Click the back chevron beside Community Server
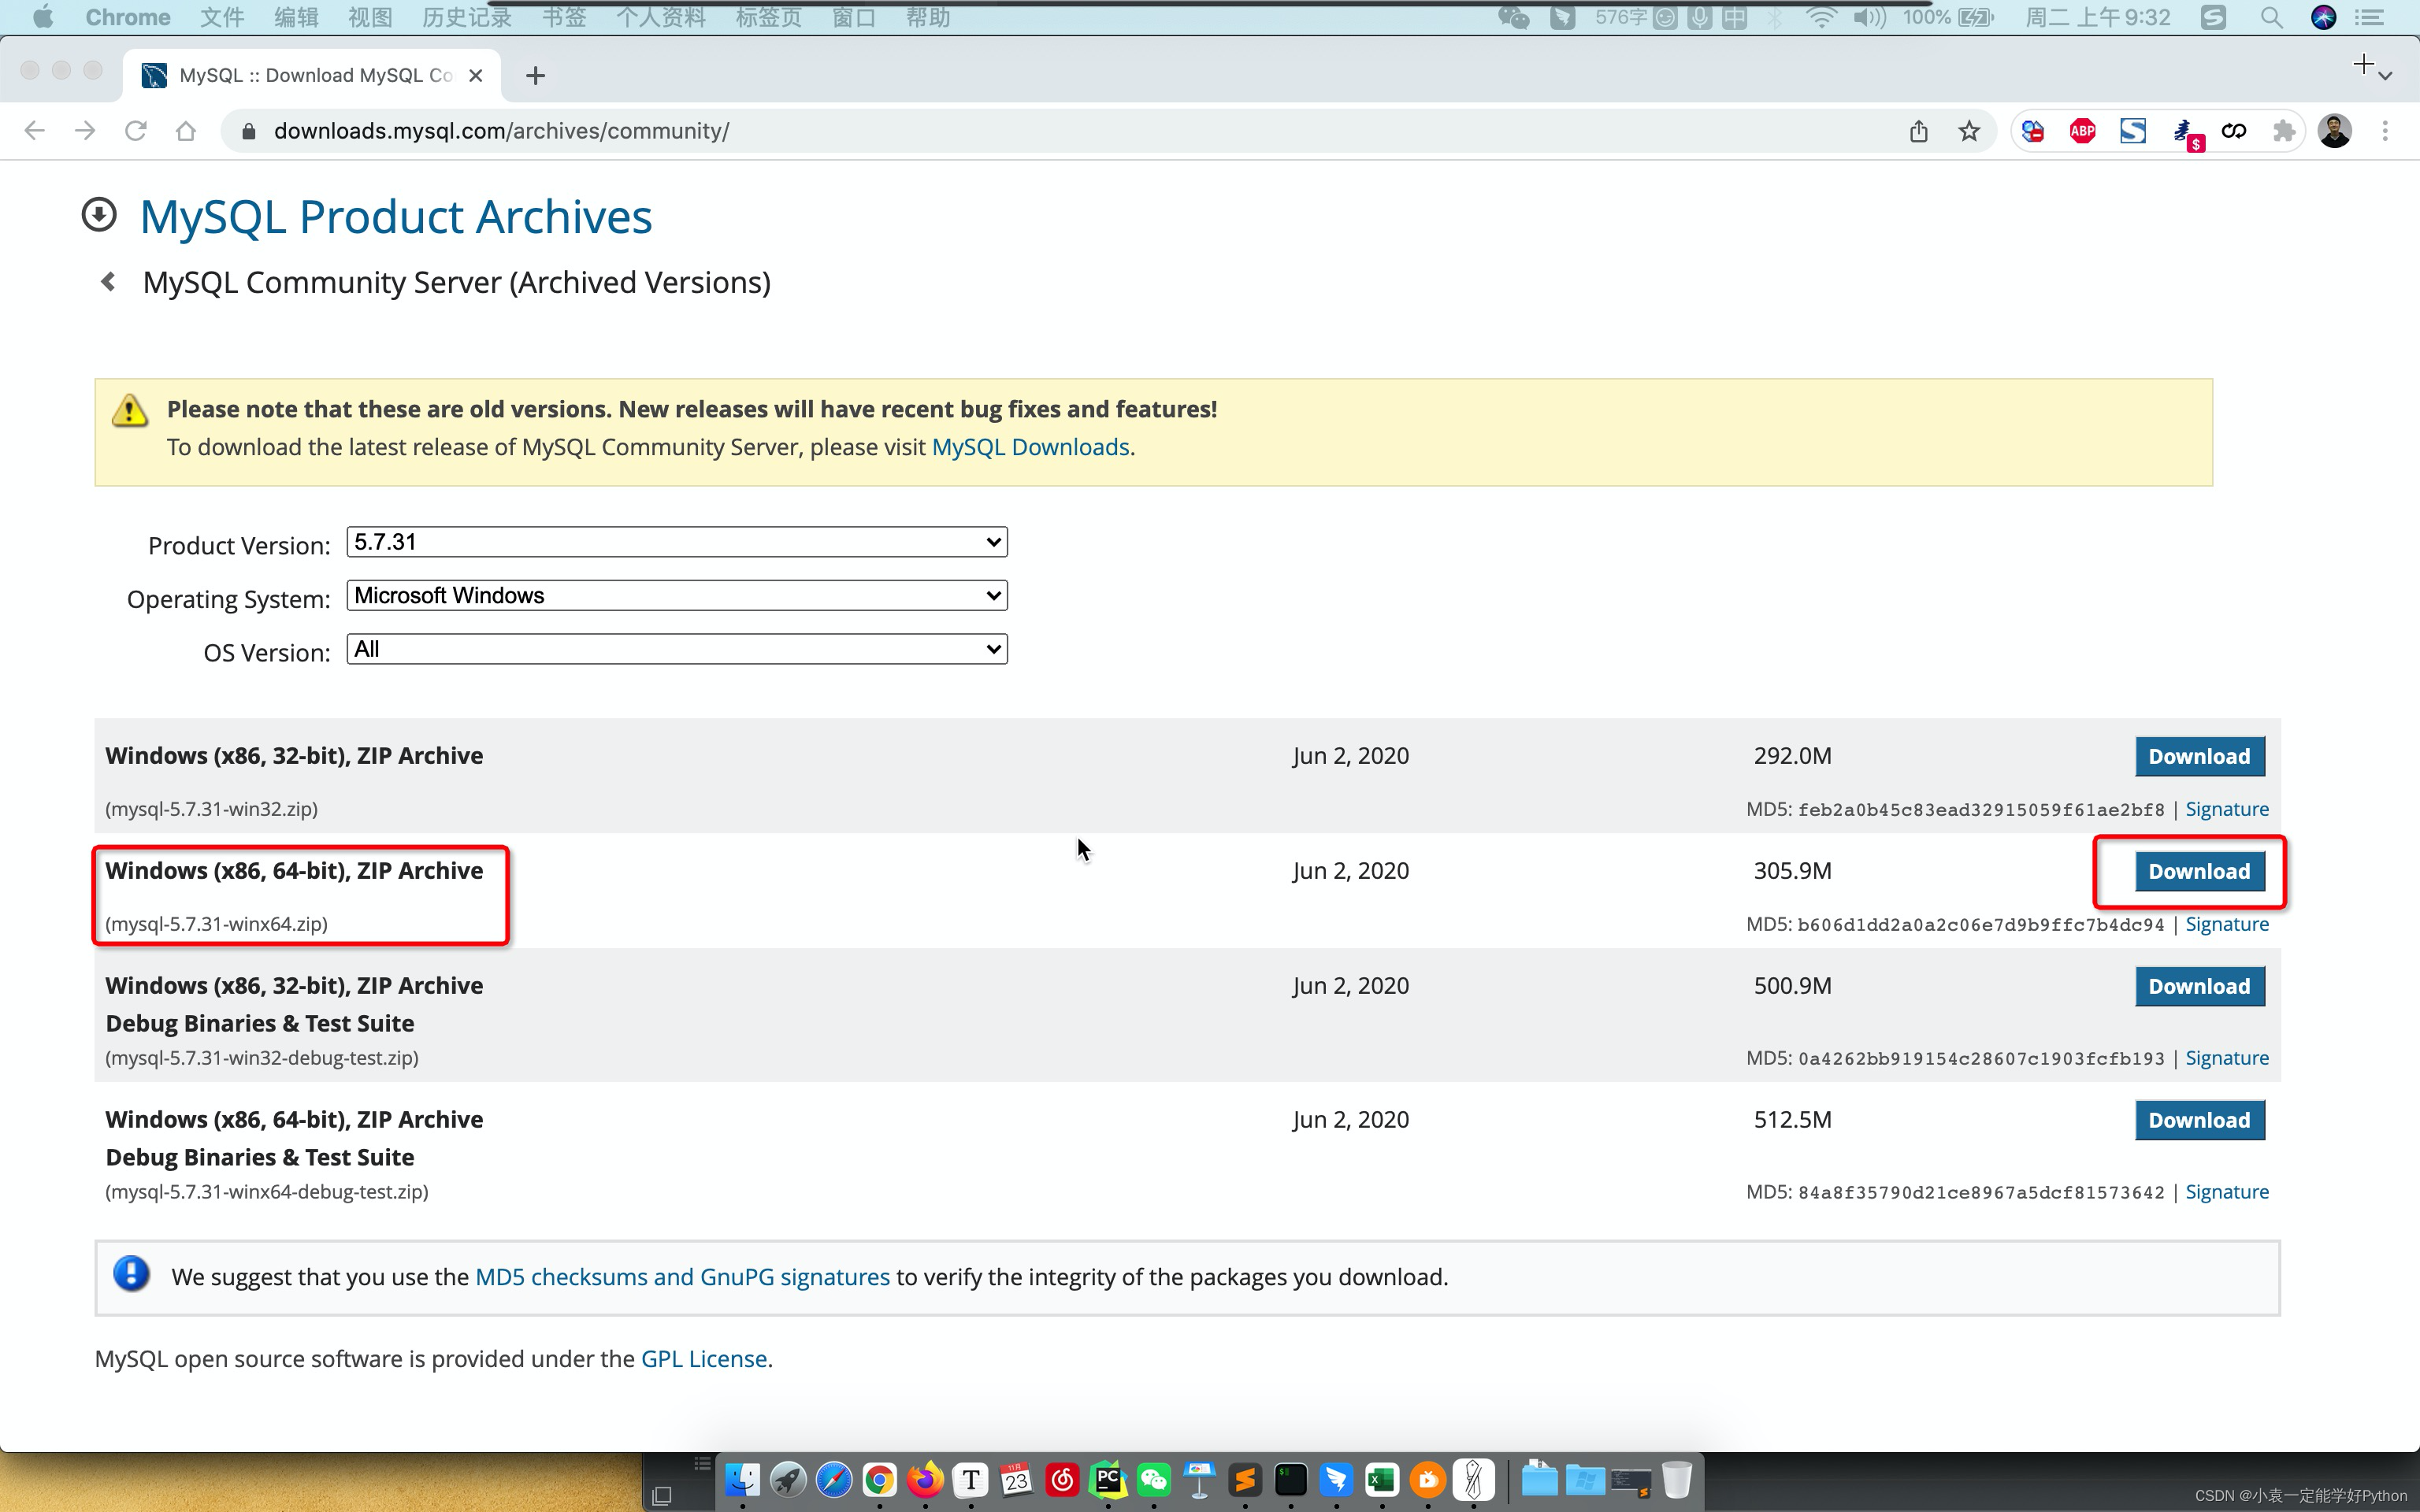 coord(108,282)
